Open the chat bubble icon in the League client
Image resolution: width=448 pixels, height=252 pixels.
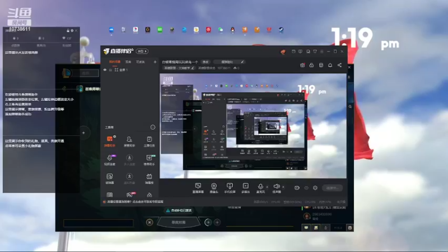pyautogui.click(x=306, y=228)
